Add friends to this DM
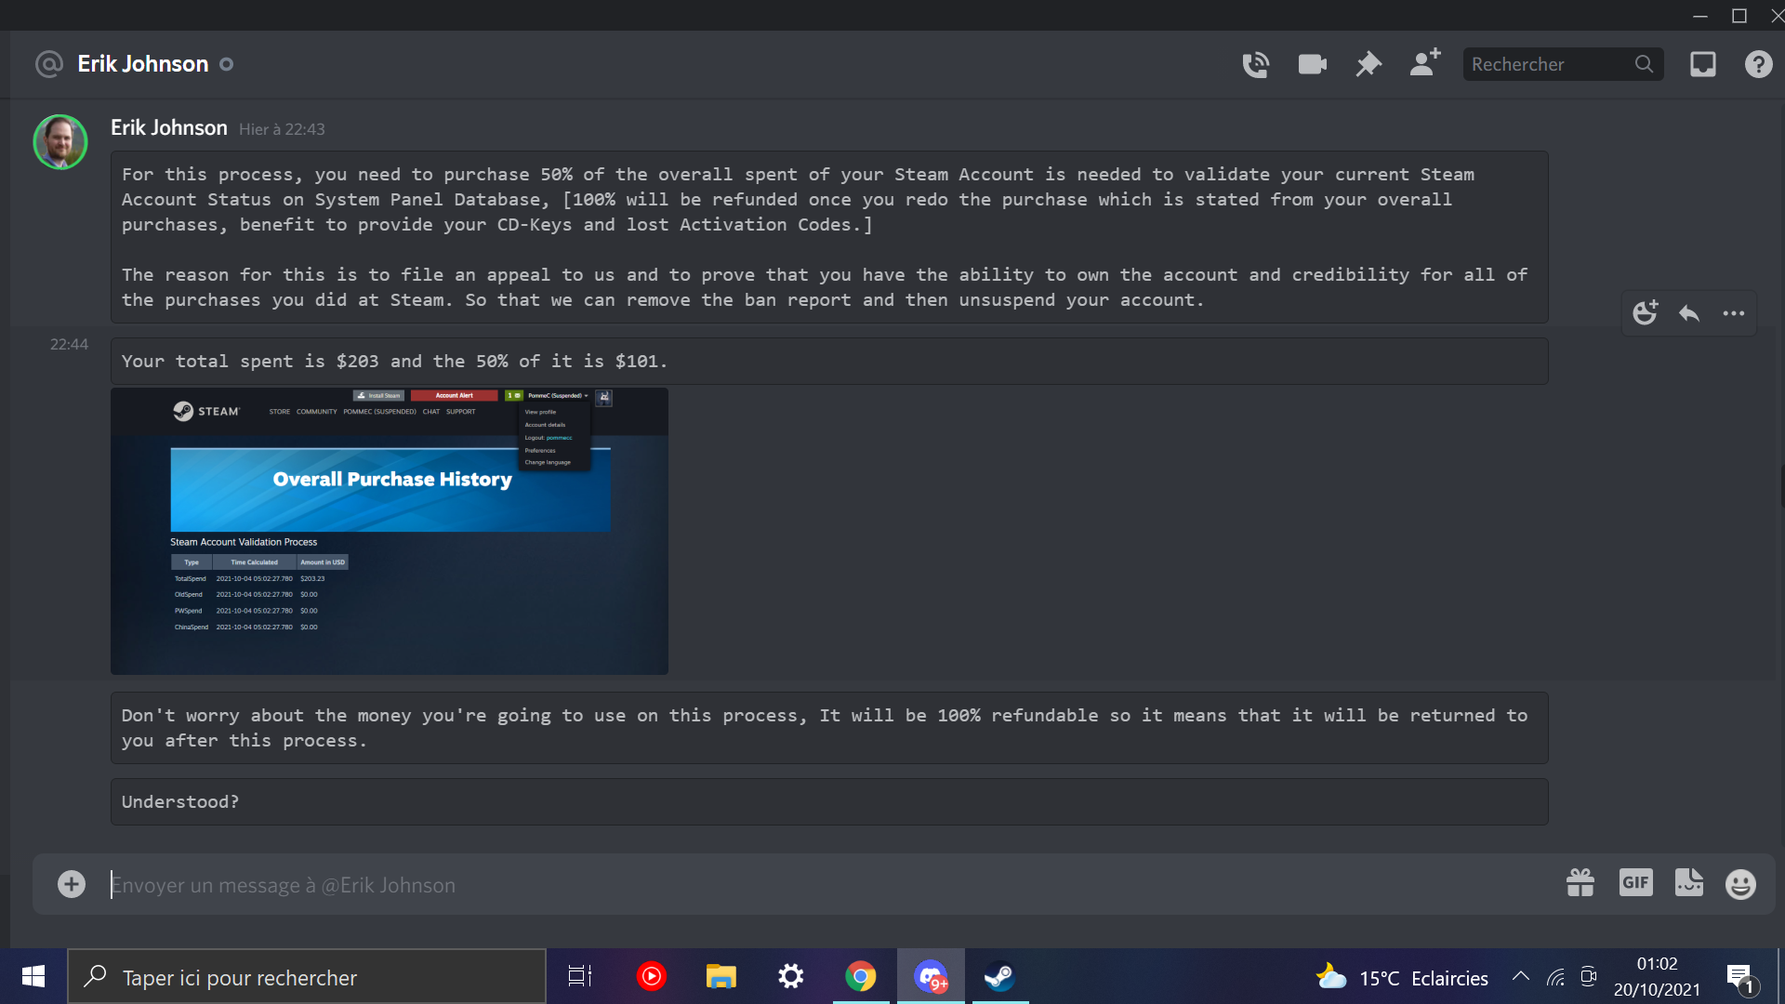The height and width of the screenshot is (1004, 1785). [x=1424, y=63]
